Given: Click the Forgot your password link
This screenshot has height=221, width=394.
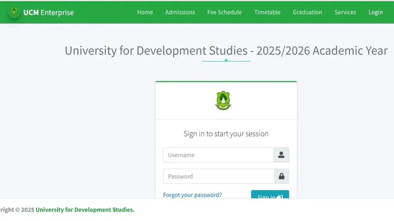Looking at the screenshot, I should [192, 195].
